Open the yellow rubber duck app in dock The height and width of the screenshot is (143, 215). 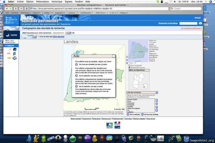(95, 138)
